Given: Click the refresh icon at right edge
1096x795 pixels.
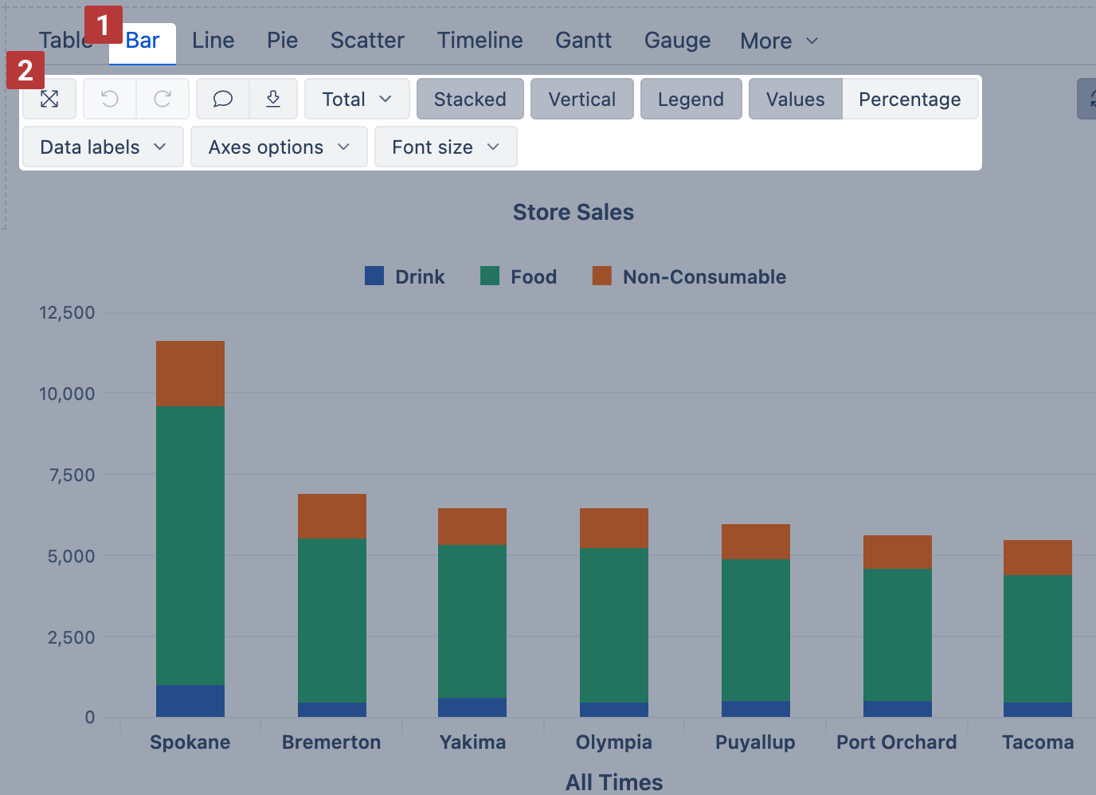Looking at the screenshot, I should (1090, 99).
